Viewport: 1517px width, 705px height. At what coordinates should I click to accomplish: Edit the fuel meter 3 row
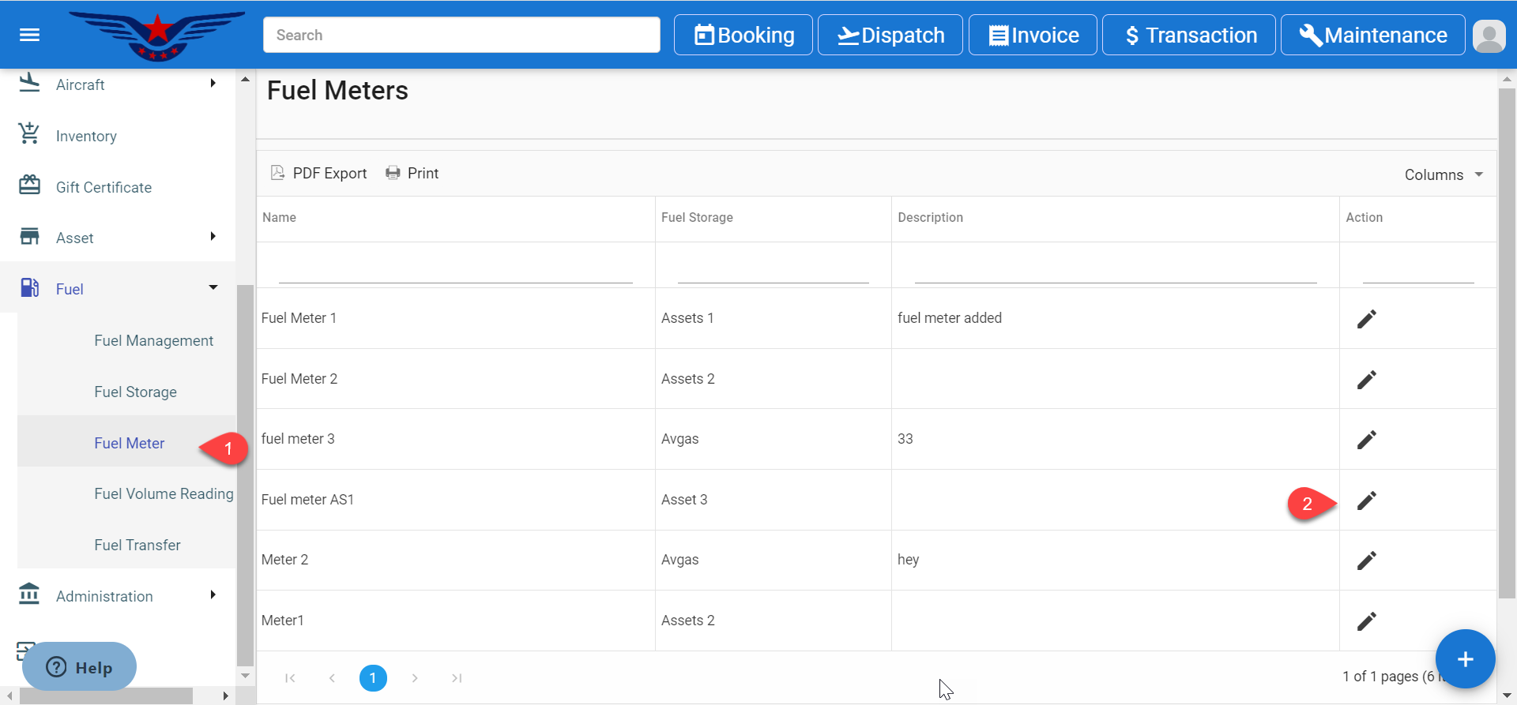[1366, 440]
